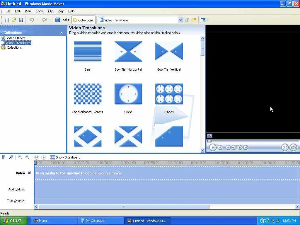Click the Undo arrow icon
The width and height of the screenshot is (300, 225).
pos(32,20)
